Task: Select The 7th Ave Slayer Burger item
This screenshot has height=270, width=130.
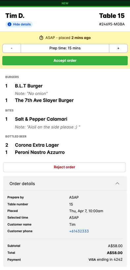Action: (44, 100)
